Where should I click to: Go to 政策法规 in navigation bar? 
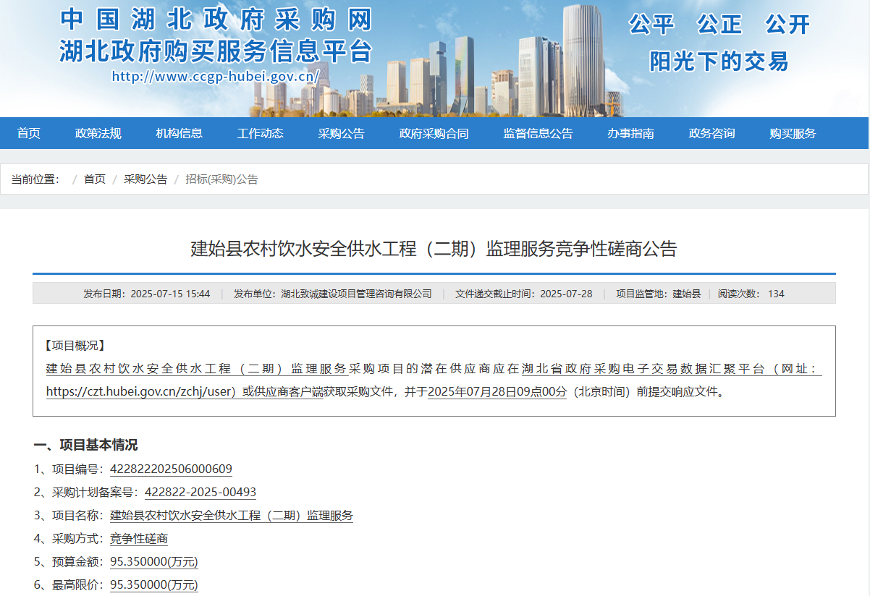[98, 133]
